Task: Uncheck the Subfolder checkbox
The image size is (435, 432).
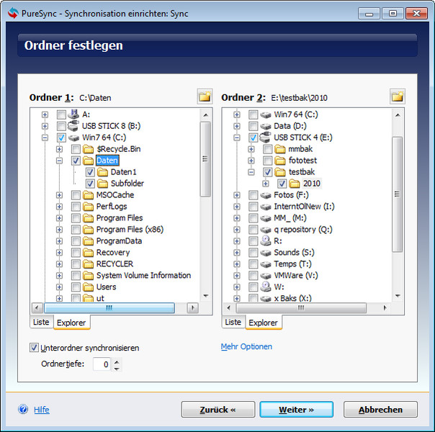Action: [90, 184]
